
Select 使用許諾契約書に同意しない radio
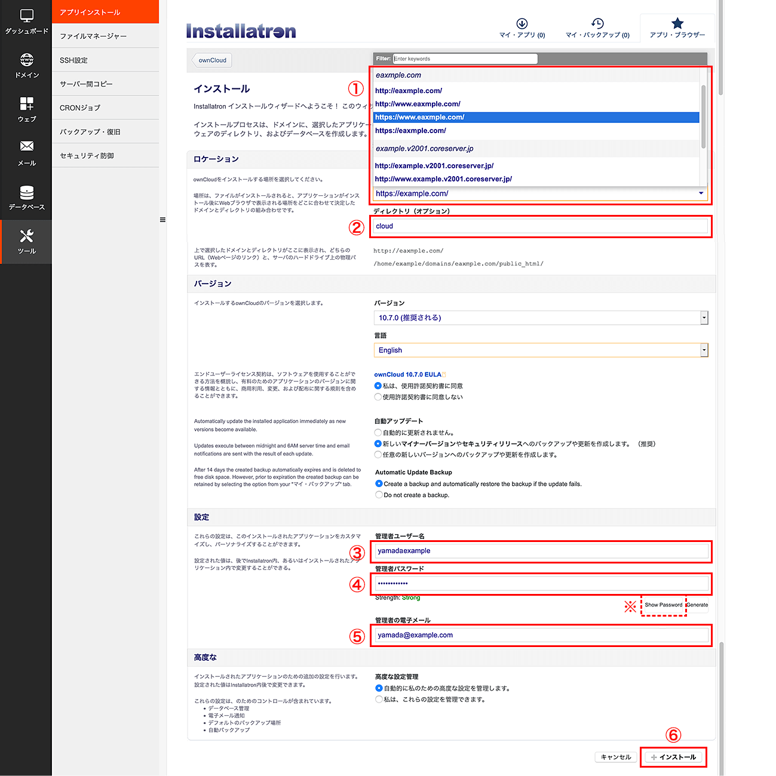pyautogui.click(x=378, y=397)
